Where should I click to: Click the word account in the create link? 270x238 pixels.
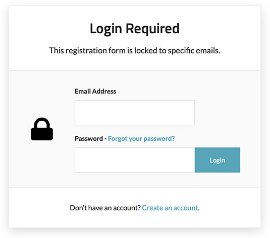coord(186,208)
